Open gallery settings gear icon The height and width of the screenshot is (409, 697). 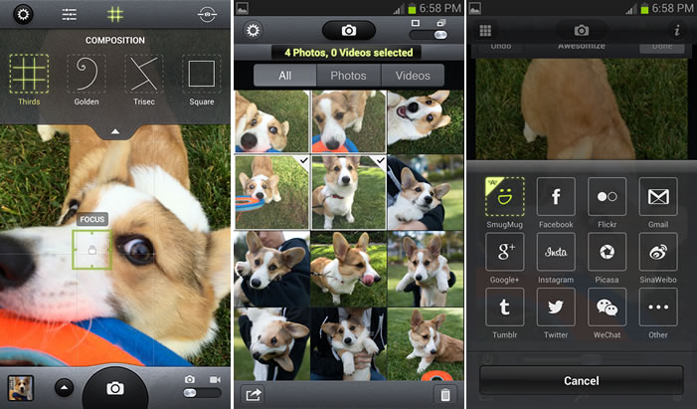[253, 30]
